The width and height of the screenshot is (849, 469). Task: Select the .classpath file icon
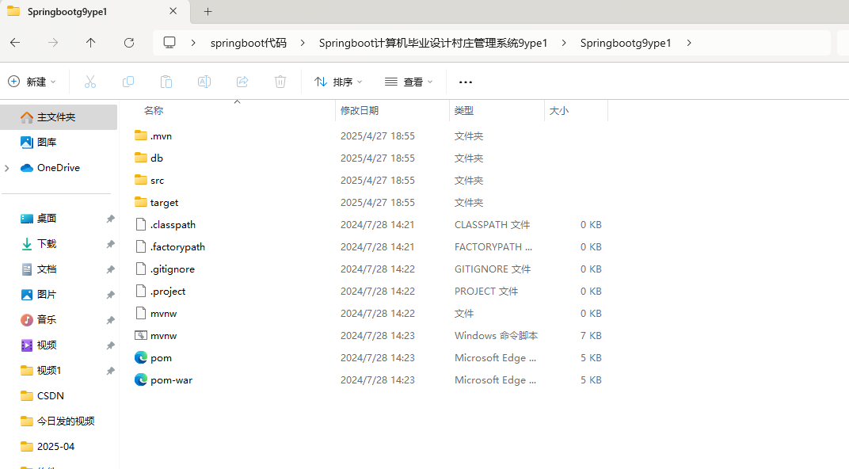click(x=141, y=224)
